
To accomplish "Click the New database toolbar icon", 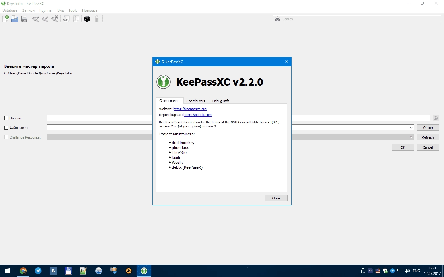I will click(x=6, y=19).
